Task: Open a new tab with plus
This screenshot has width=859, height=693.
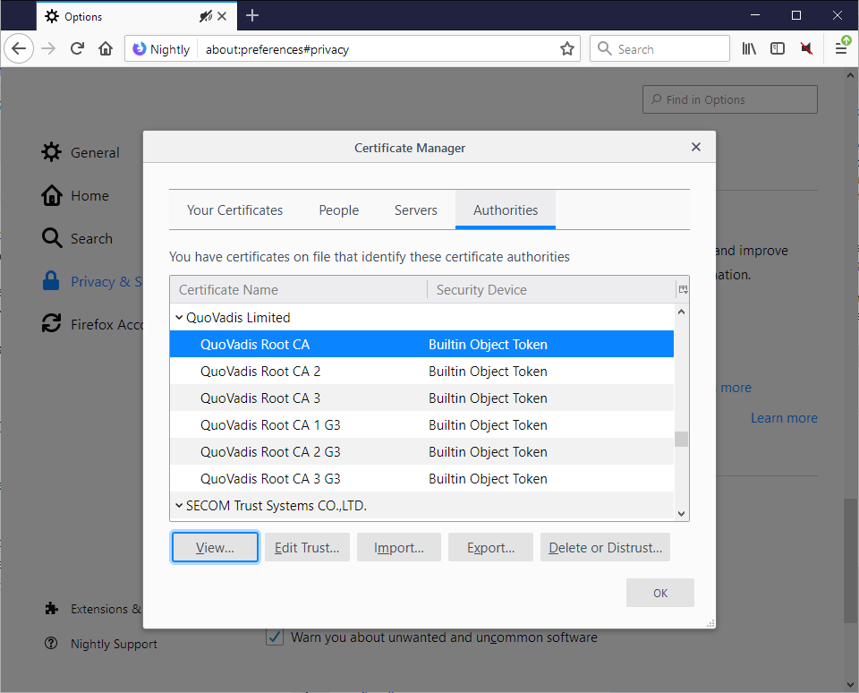Action: coord(252,16)
